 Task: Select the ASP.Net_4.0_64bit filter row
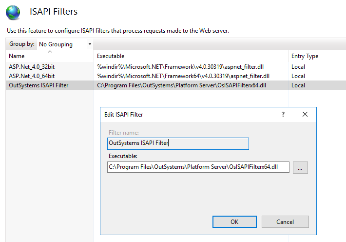[x=32, y=76]
